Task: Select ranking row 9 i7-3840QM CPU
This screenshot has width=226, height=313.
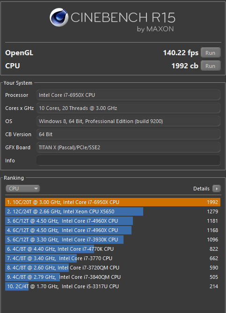Action: coord(113,277)
